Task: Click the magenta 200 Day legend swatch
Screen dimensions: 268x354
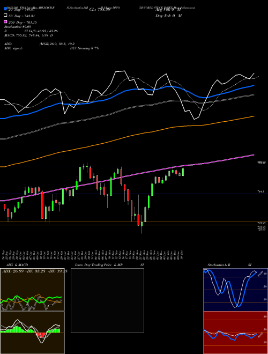Action: point(5,22)
